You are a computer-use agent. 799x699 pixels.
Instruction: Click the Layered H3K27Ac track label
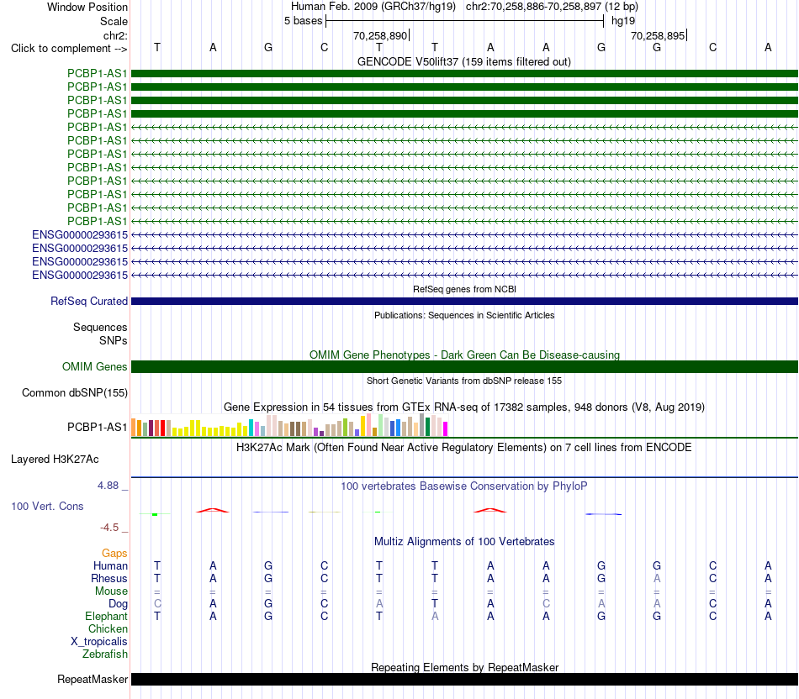(x=55, y=460)
